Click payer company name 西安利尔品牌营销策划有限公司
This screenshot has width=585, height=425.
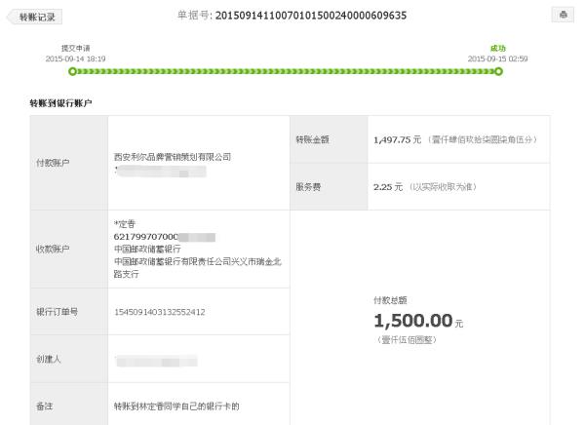pyautogui.click(x=173, y=157)
